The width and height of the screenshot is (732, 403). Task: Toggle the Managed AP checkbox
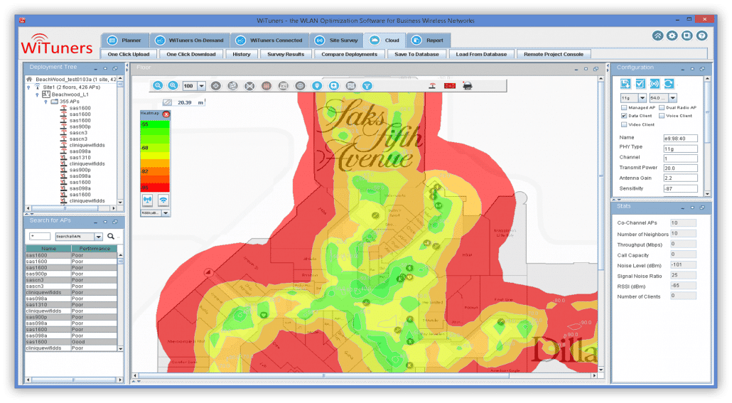click(624, 107)
